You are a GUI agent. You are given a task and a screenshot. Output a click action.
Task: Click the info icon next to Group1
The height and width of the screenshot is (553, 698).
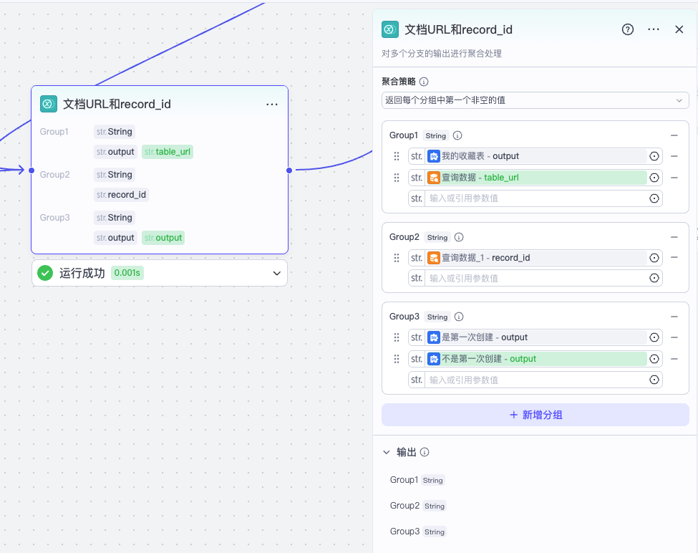pos(457,135)
